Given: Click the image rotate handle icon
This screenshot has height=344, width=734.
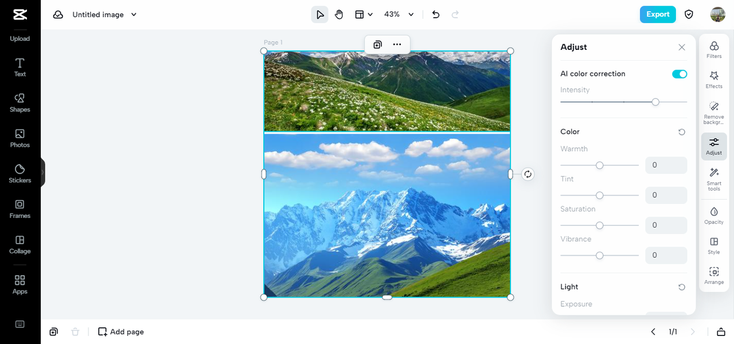Looking at the screenshot, I should [x=528, y=174].
